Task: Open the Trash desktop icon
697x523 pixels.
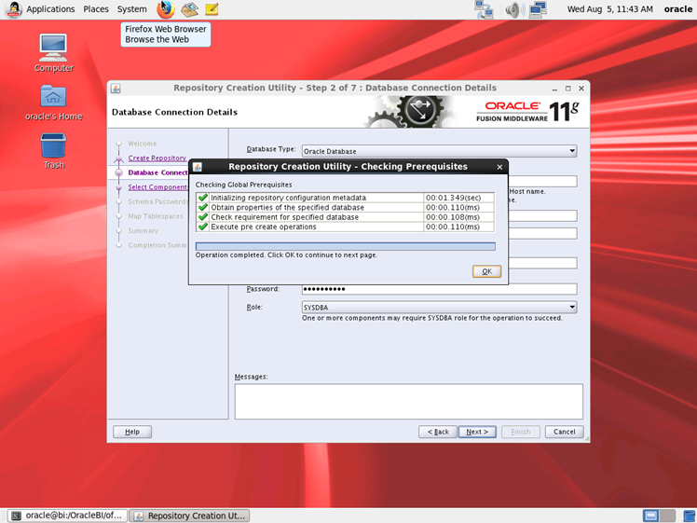Action: (x=53, y=151)
